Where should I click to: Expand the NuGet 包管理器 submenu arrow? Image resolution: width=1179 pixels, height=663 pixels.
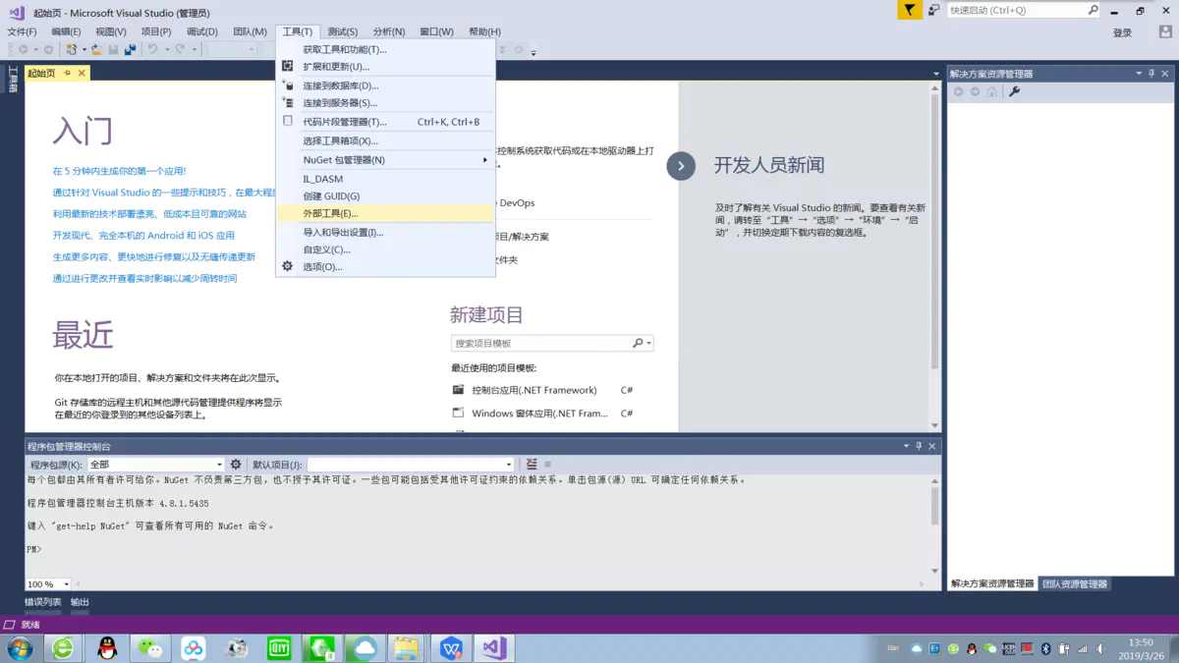click(x=484, y=160)
